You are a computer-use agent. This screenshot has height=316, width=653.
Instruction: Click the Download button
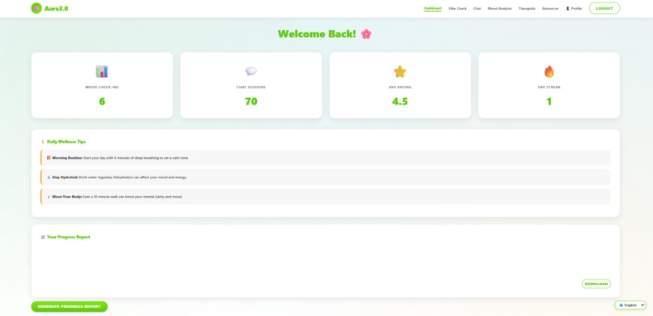pos(596,284)
